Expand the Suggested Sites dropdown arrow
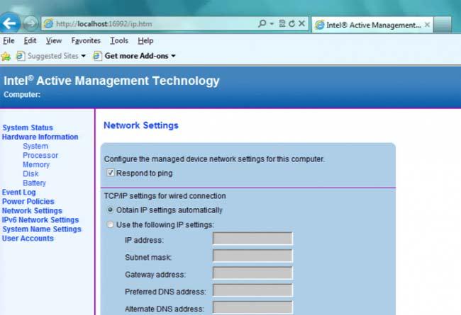 tap(84, 56)
